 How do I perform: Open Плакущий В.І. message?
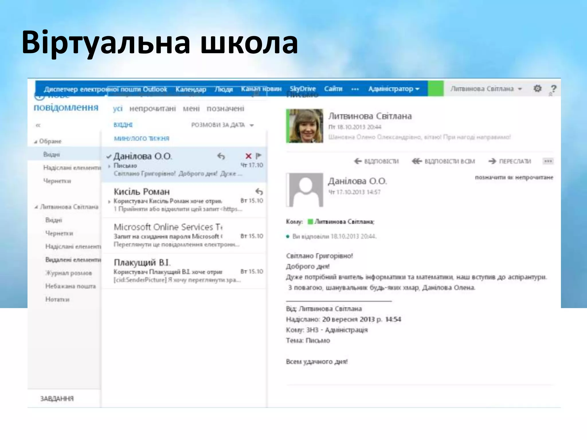pos(184,271)
